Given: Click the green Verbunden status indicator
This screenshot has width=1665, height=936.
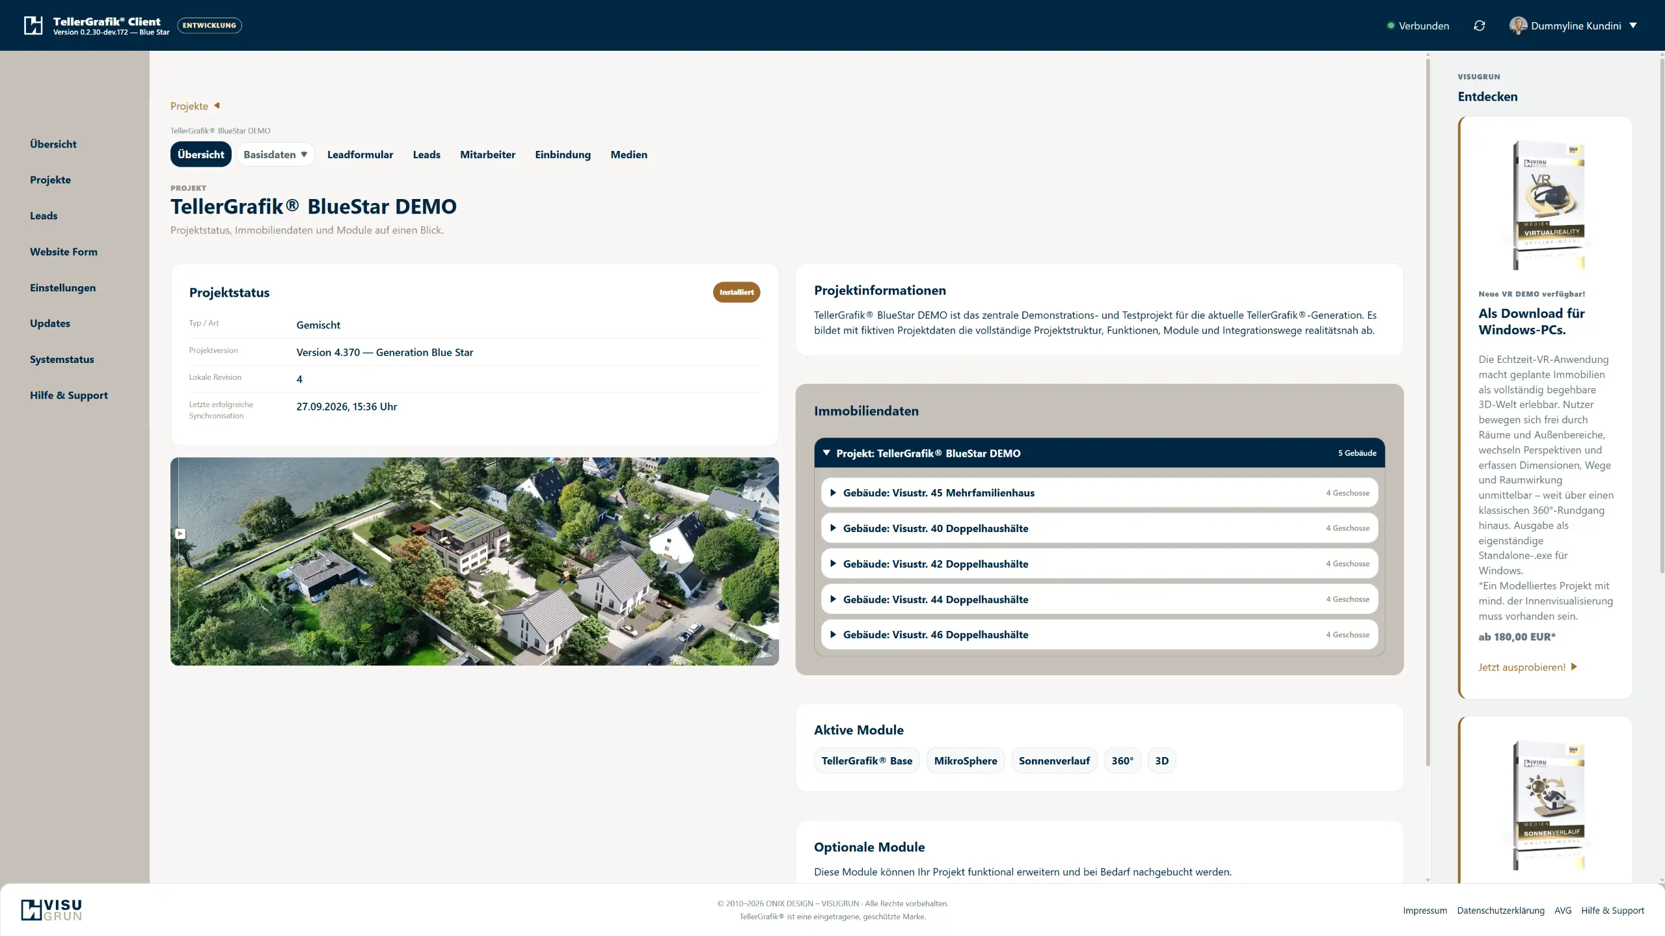Looking at the screenshot, I should [x=1390, y=25].
